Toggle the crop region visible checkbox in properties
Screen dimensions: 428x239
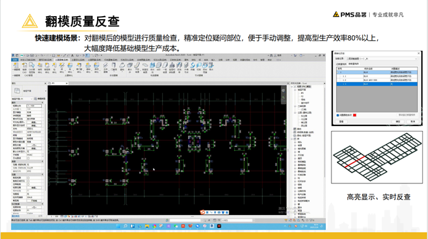click(28, 181)
